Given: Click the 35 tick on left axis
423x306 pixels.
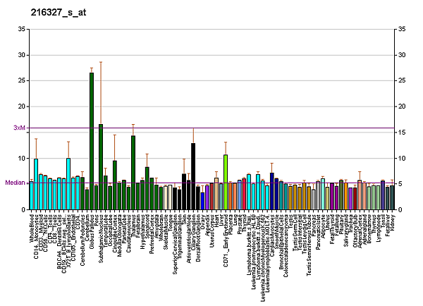Looking at the screenshot, I should tap(22, 29).
